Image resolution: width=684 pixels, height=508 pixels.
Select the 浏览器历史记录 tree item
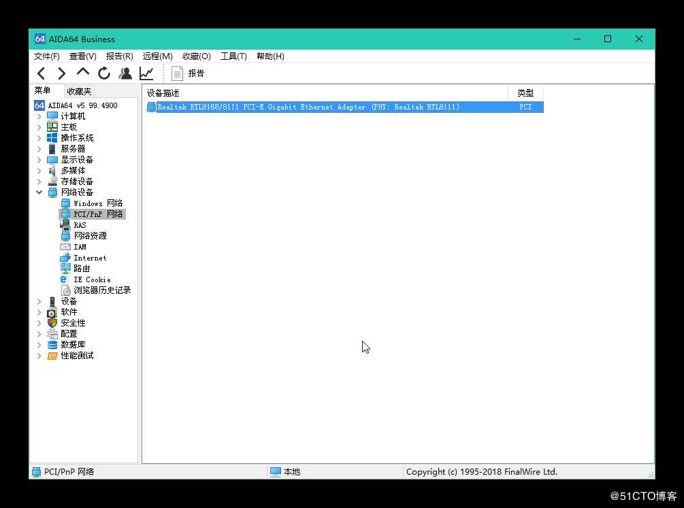click(x=96, y=290)
